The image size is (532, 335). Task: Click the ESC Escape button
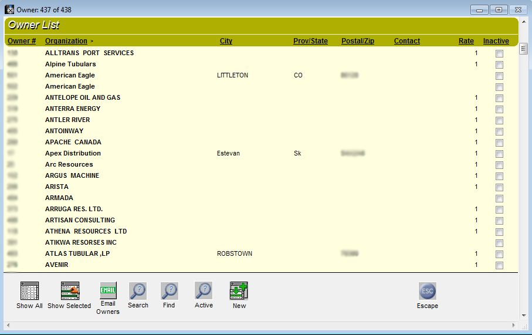point(427,291)
